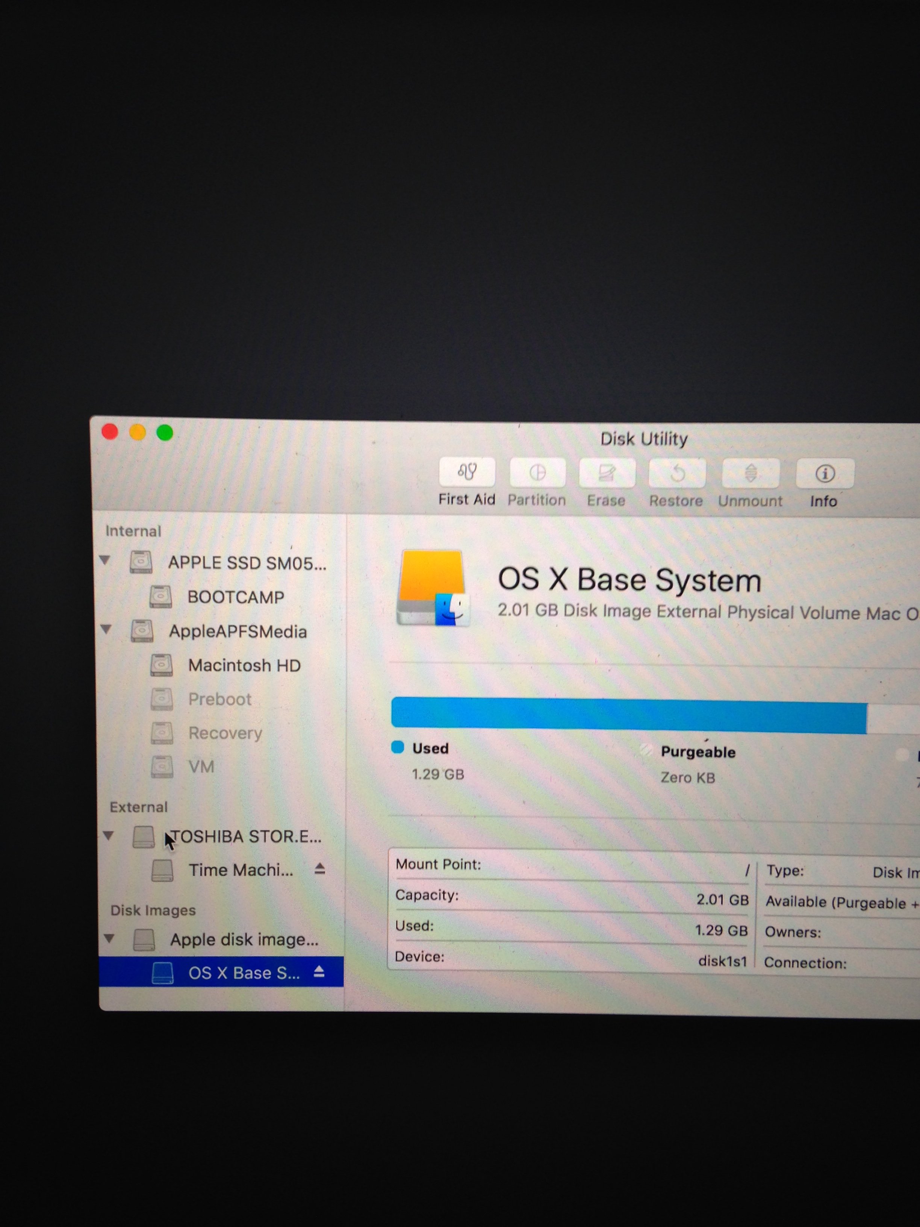Click the OS X Base System sidebar icon
This screenshot has height=1227, width=920.
(162, 973)
